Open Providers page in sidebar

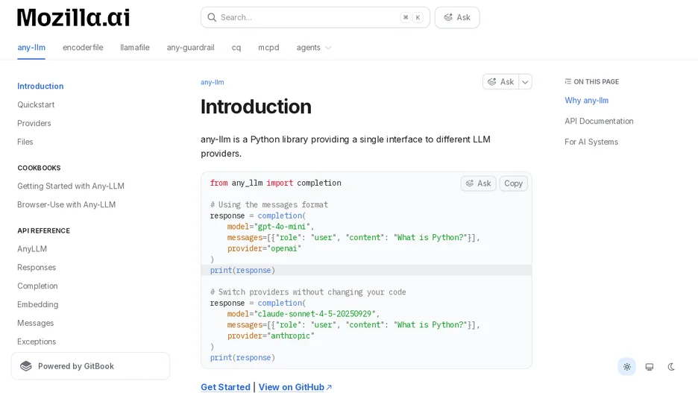[34, 123]
